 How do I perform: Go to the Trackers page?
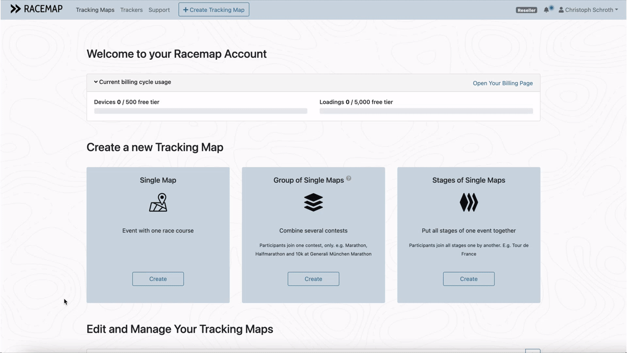point(131,10)
